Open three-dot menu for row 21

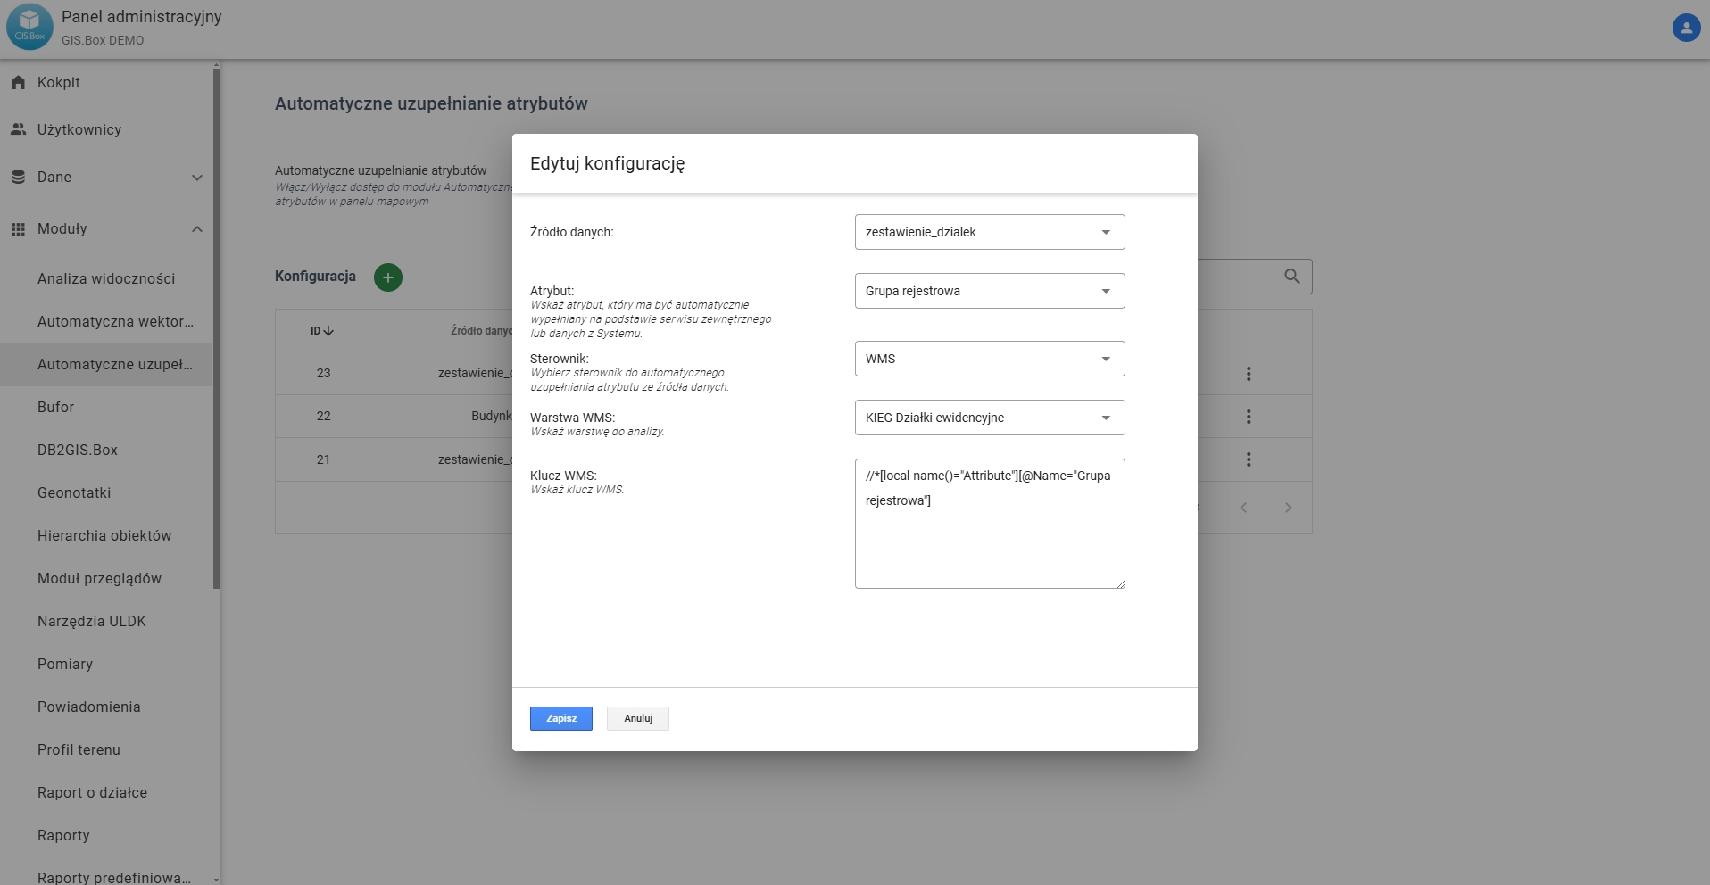(x=1249, y=459)
